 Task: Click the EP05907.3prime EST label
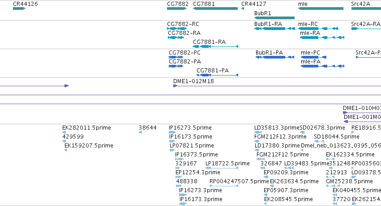(x=286, y=191)
